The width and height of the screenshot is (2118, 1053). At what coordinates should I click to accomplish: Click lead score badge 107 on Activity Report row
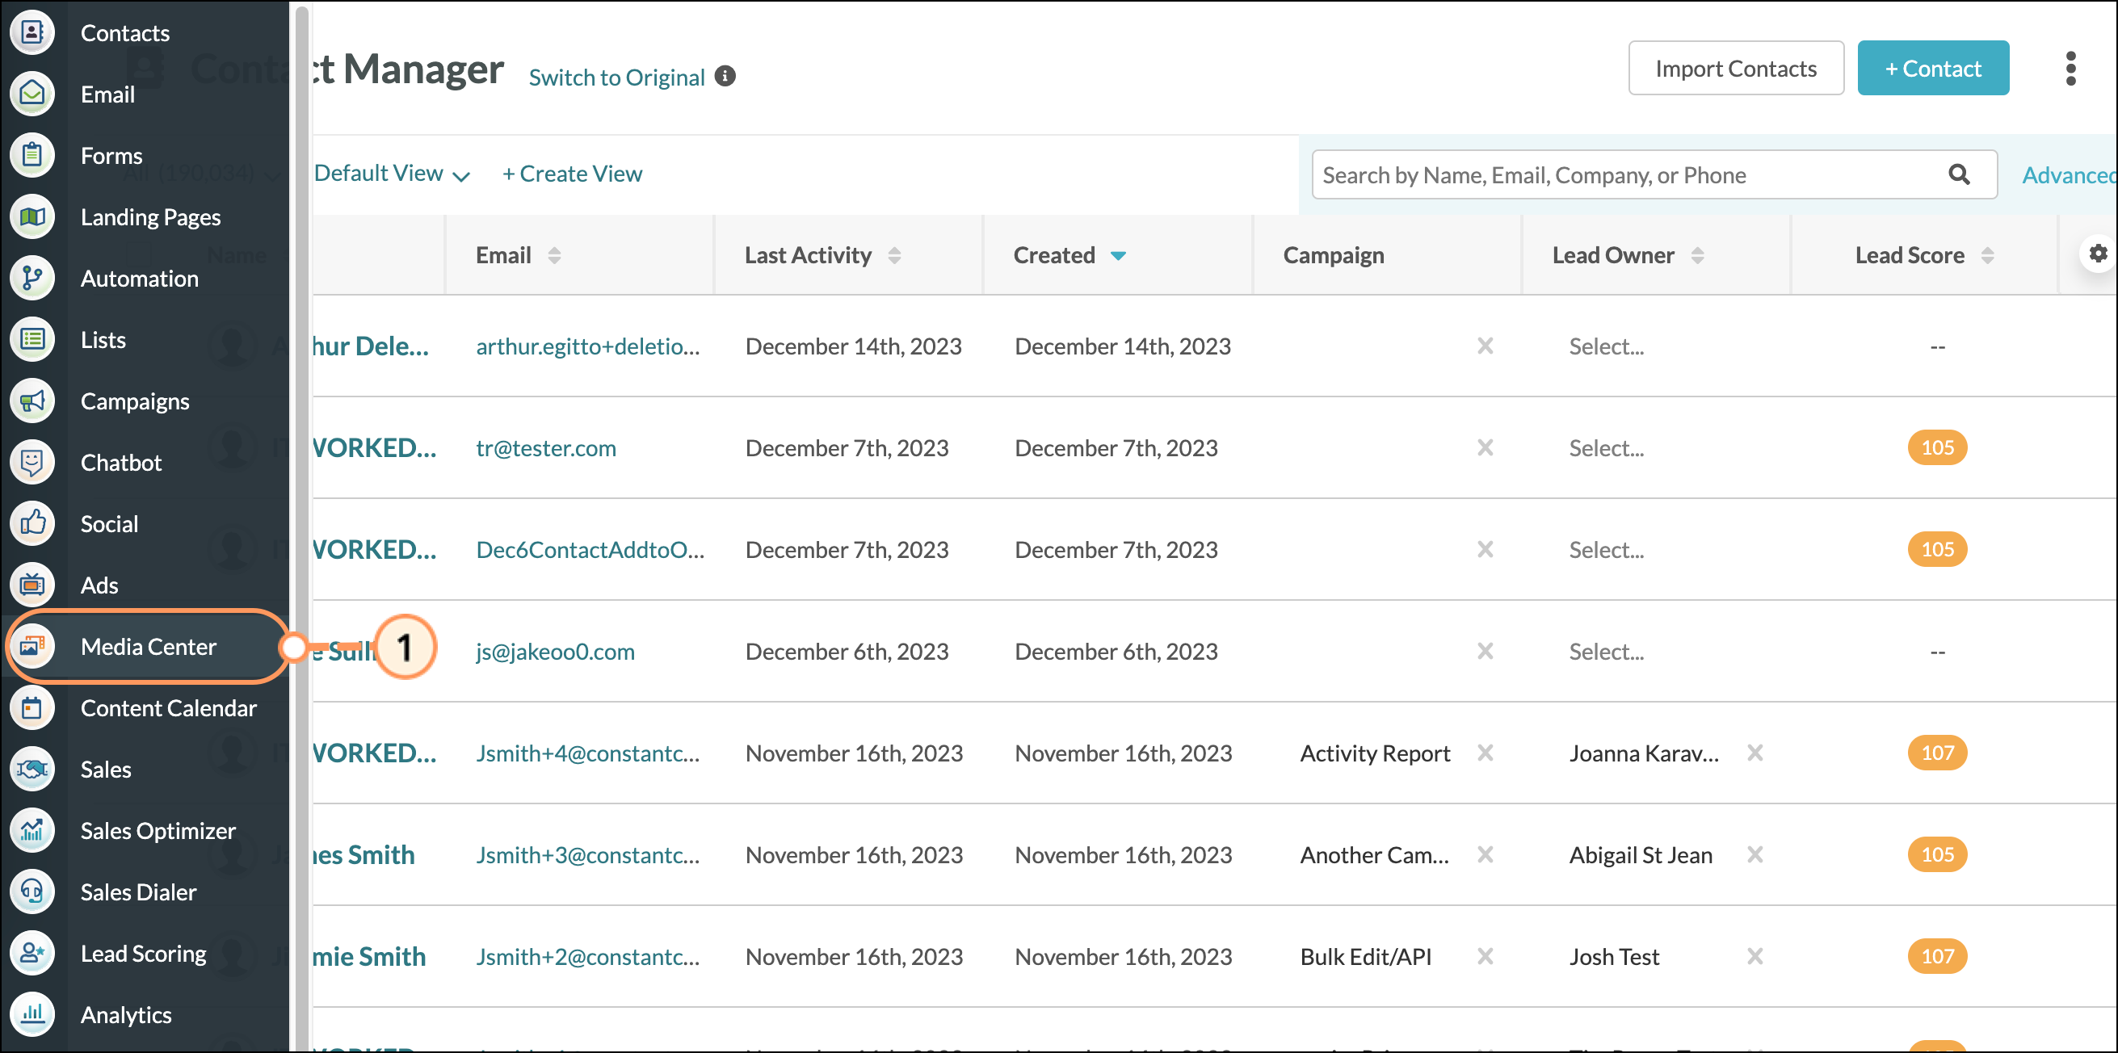tap(1937, 753)
